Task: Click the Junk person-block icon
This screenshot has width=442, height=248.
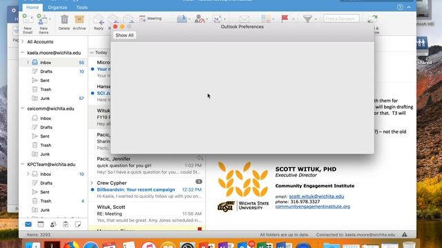Action: pyautogui.click(x=200, y=19)
